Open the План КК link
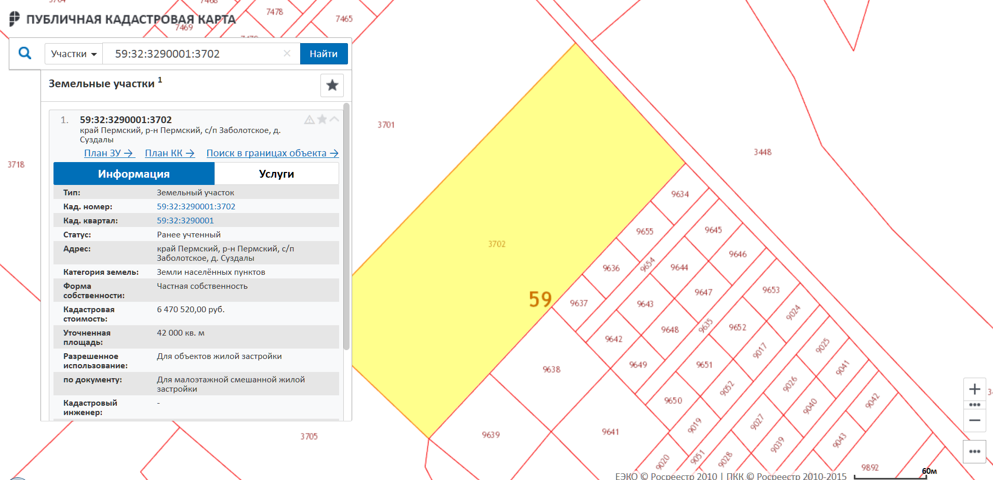The height and width of the screenshot is (480, 993). pos(169,153)
